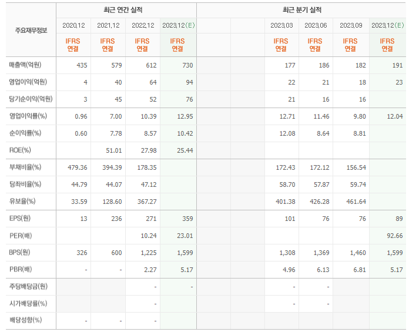Click the PER value 10.24
The height and width of the screenshot is (332, 409).
click(x=149, y=236)
